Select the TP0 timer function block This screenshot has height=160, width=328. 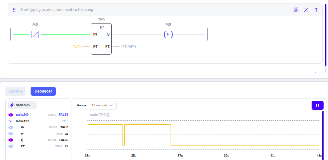(101, 39)
